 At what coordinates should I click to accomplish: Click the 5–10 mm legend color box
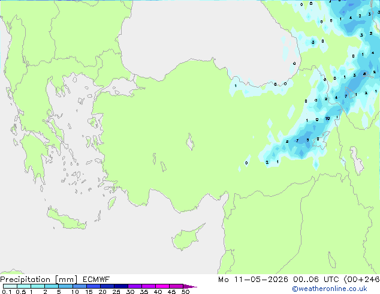65,286
